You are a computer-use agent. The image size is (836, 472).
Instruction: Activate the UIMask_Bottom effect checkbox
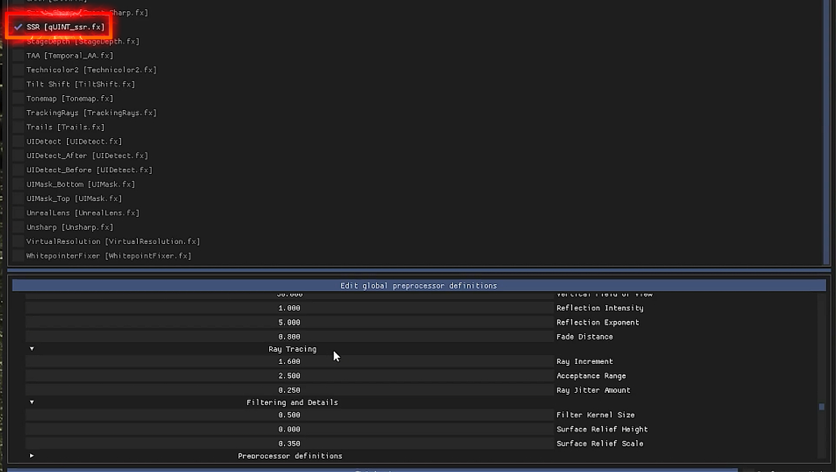18,184
